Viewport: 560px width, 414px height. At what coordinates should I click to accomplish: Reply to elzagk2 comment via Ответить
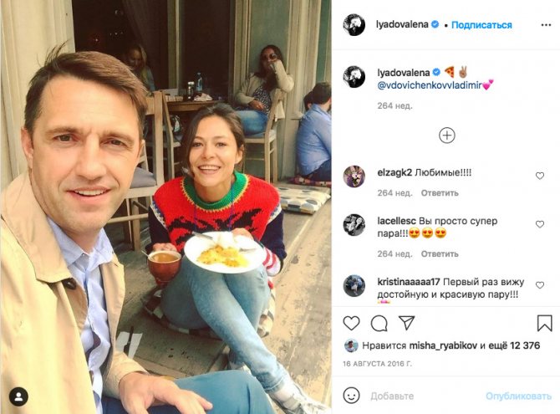[x=440, y=193]
